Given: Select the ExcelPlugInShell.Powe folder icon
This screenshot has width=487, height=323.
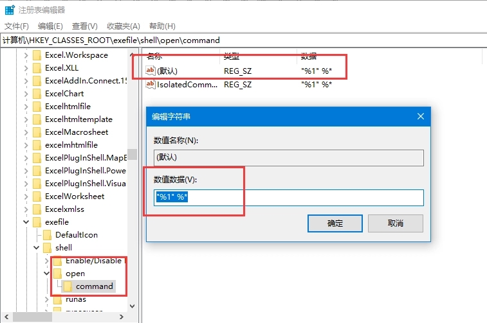Looking at the screenshot, I should pos(37,171).
